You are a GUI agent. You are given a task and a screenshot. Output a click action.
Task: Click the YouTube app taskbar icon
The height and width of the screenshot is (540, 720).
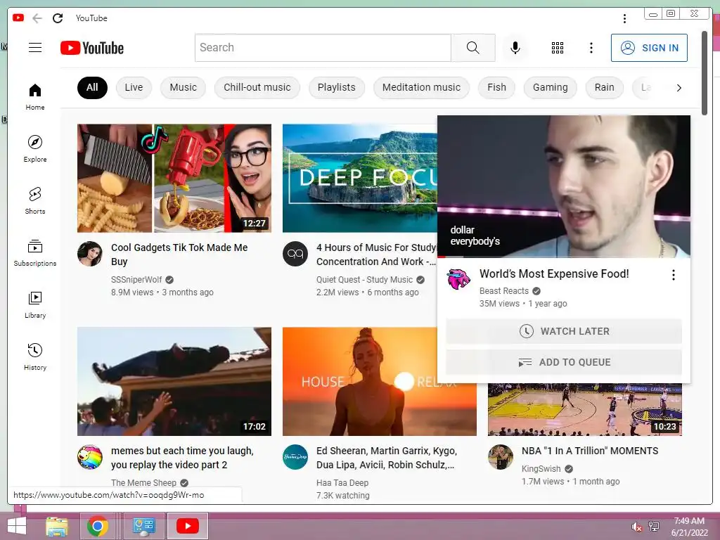point(187,526)
